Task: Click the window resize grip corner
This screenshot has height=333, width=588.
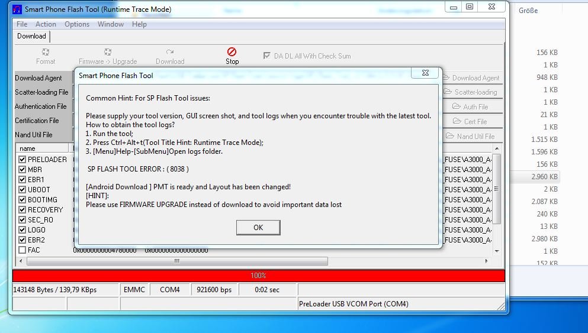Action: click(501, 306)
